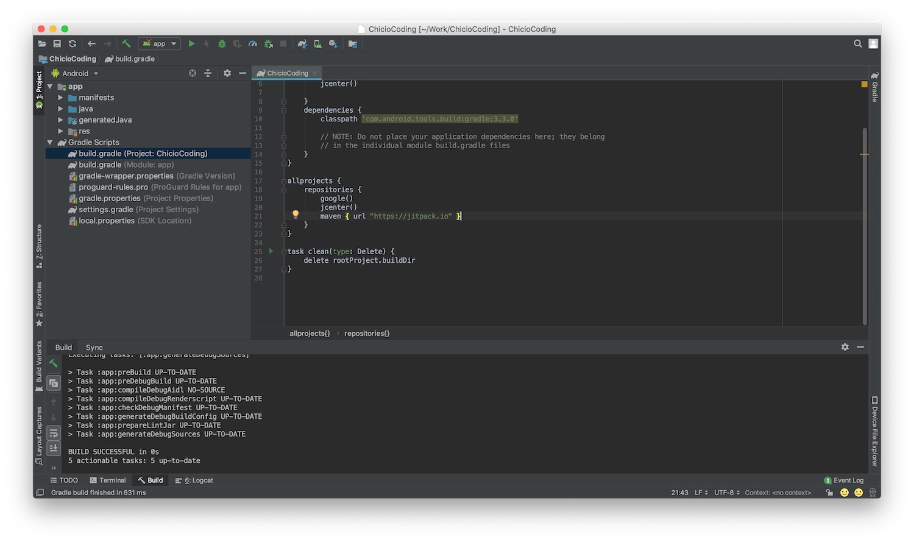Toggle the Gradle right side tab
Viewport: 914px width, 542px height.
(874, 87)
